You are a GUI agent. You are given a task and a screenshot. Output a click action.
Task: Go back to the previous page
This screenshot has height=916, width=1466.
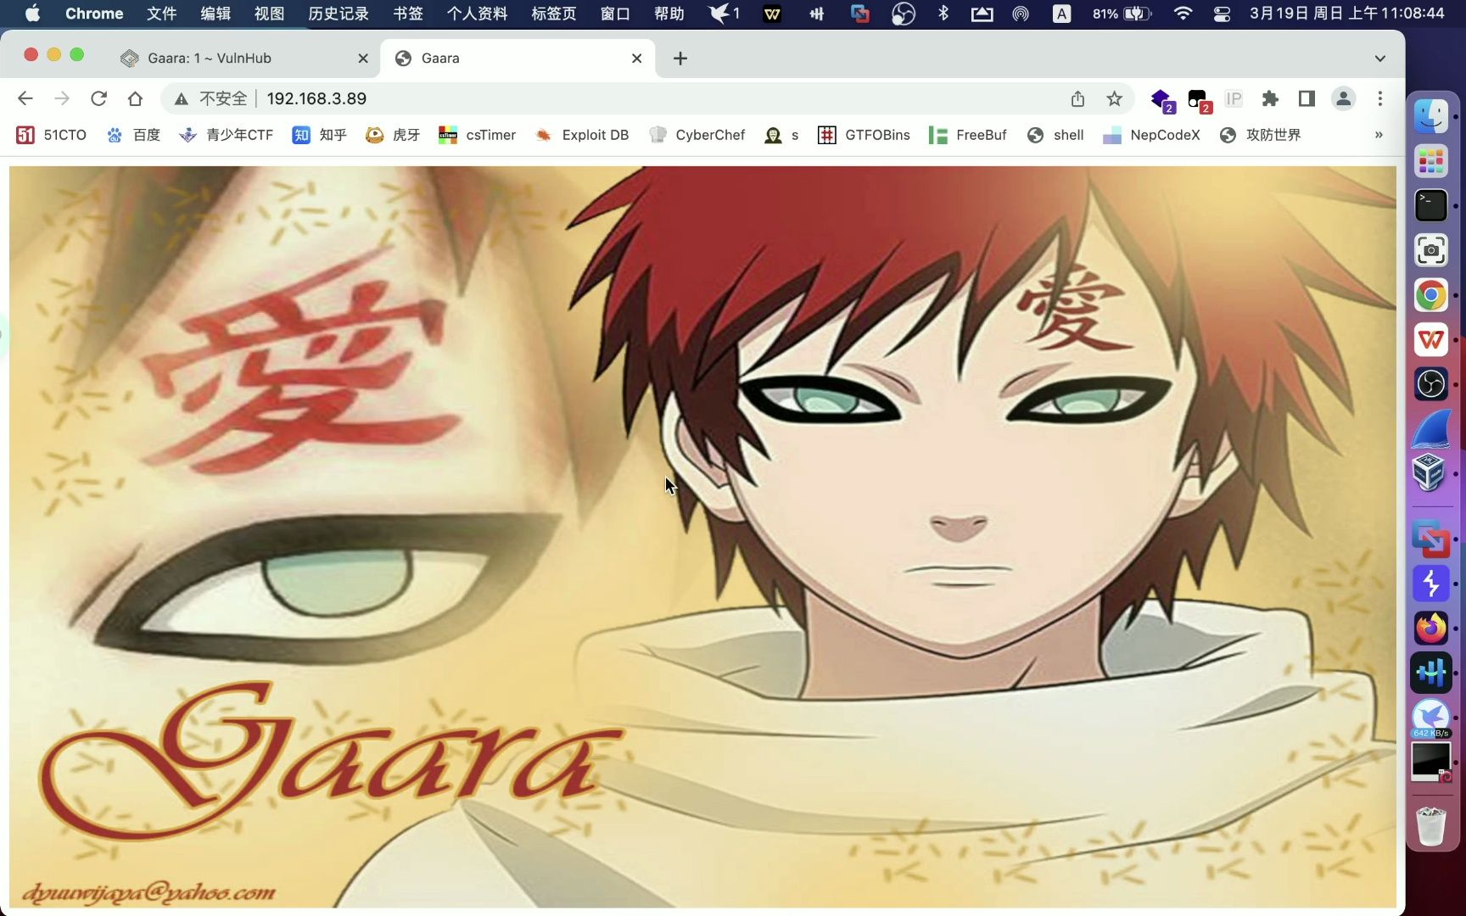click(x=25, y=98)
